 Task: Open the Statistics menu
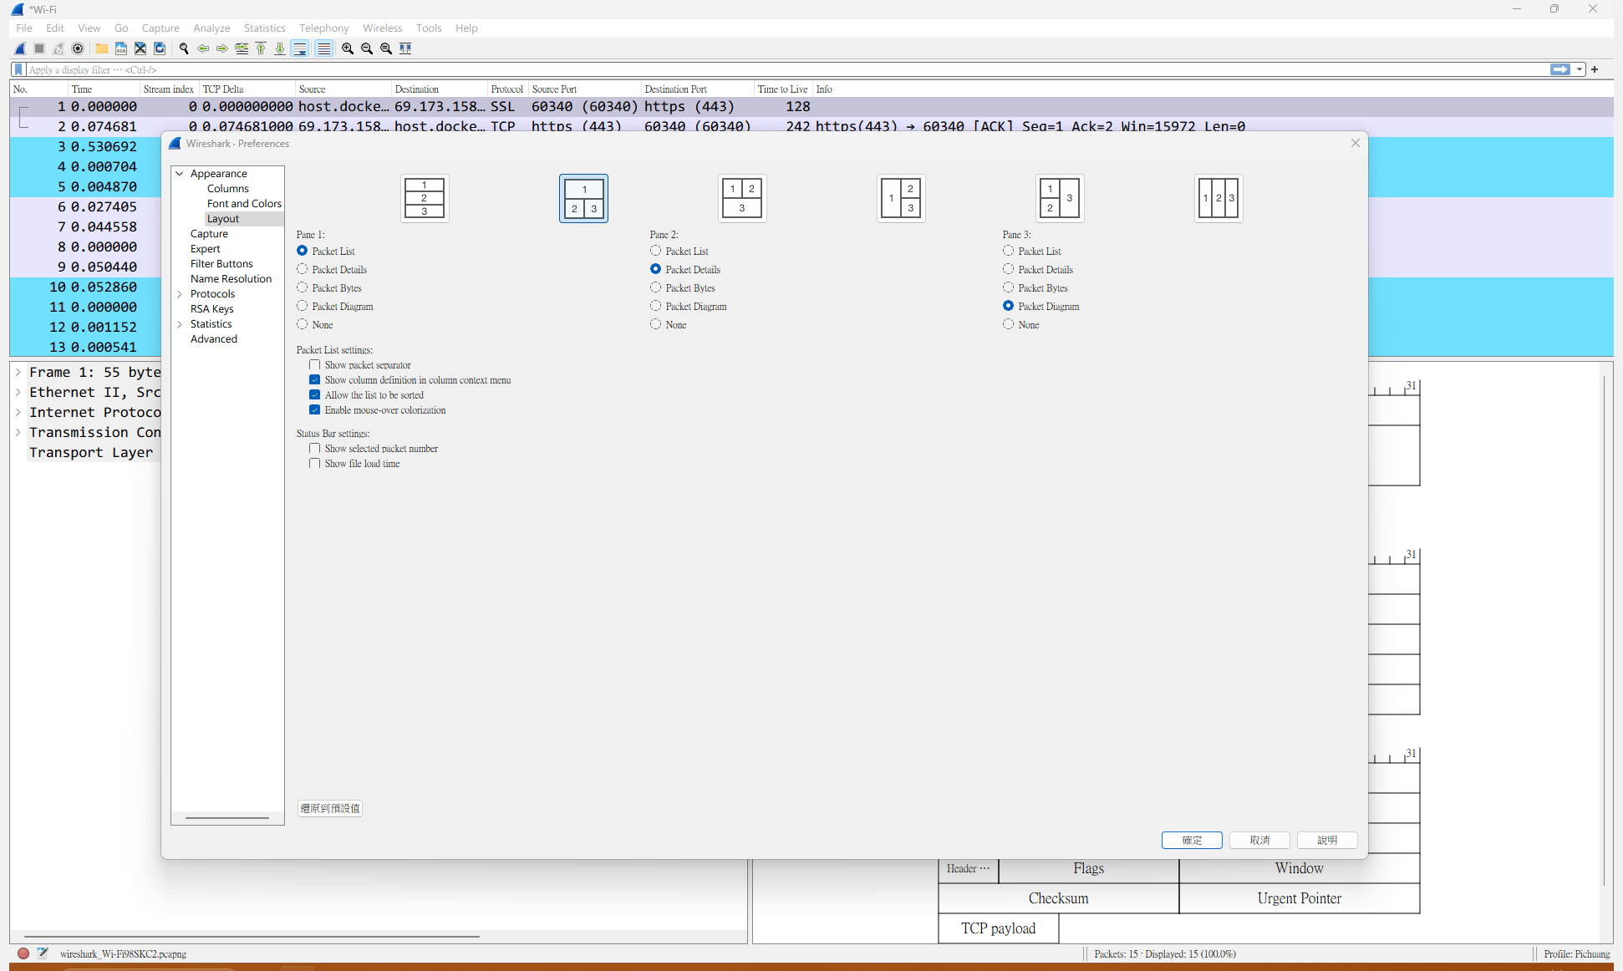(264, 28)
